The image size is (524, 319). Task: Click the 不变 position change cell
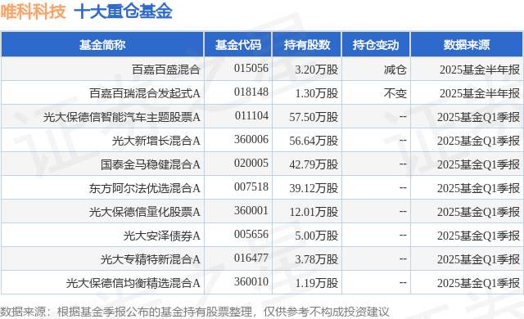395,93
